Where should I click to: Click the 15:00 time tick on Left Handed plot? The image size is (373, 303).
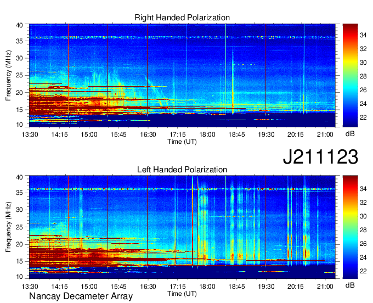[x=89, y=287]
